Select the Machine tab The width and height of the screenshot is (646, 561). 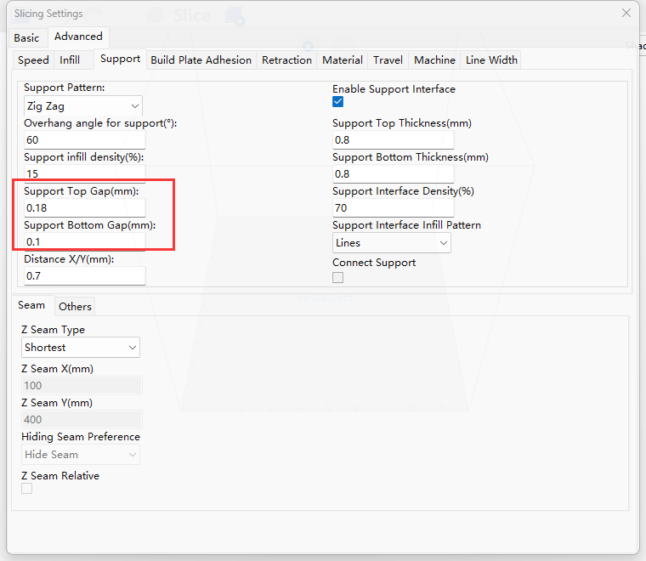point(434,60)
